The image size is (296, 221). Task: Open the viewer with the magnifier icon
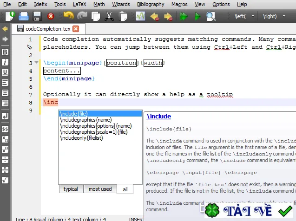210,16
